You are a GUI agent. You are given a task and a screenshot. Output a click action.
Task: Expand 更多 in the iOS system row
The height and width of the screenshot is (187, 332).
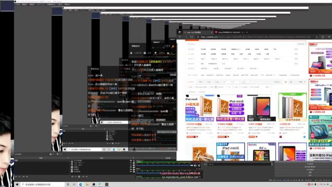296,64
